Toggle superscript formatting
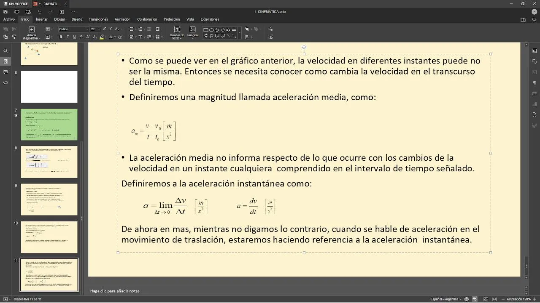This screenshot has width=540, height=303. click(x=88, y=37)
